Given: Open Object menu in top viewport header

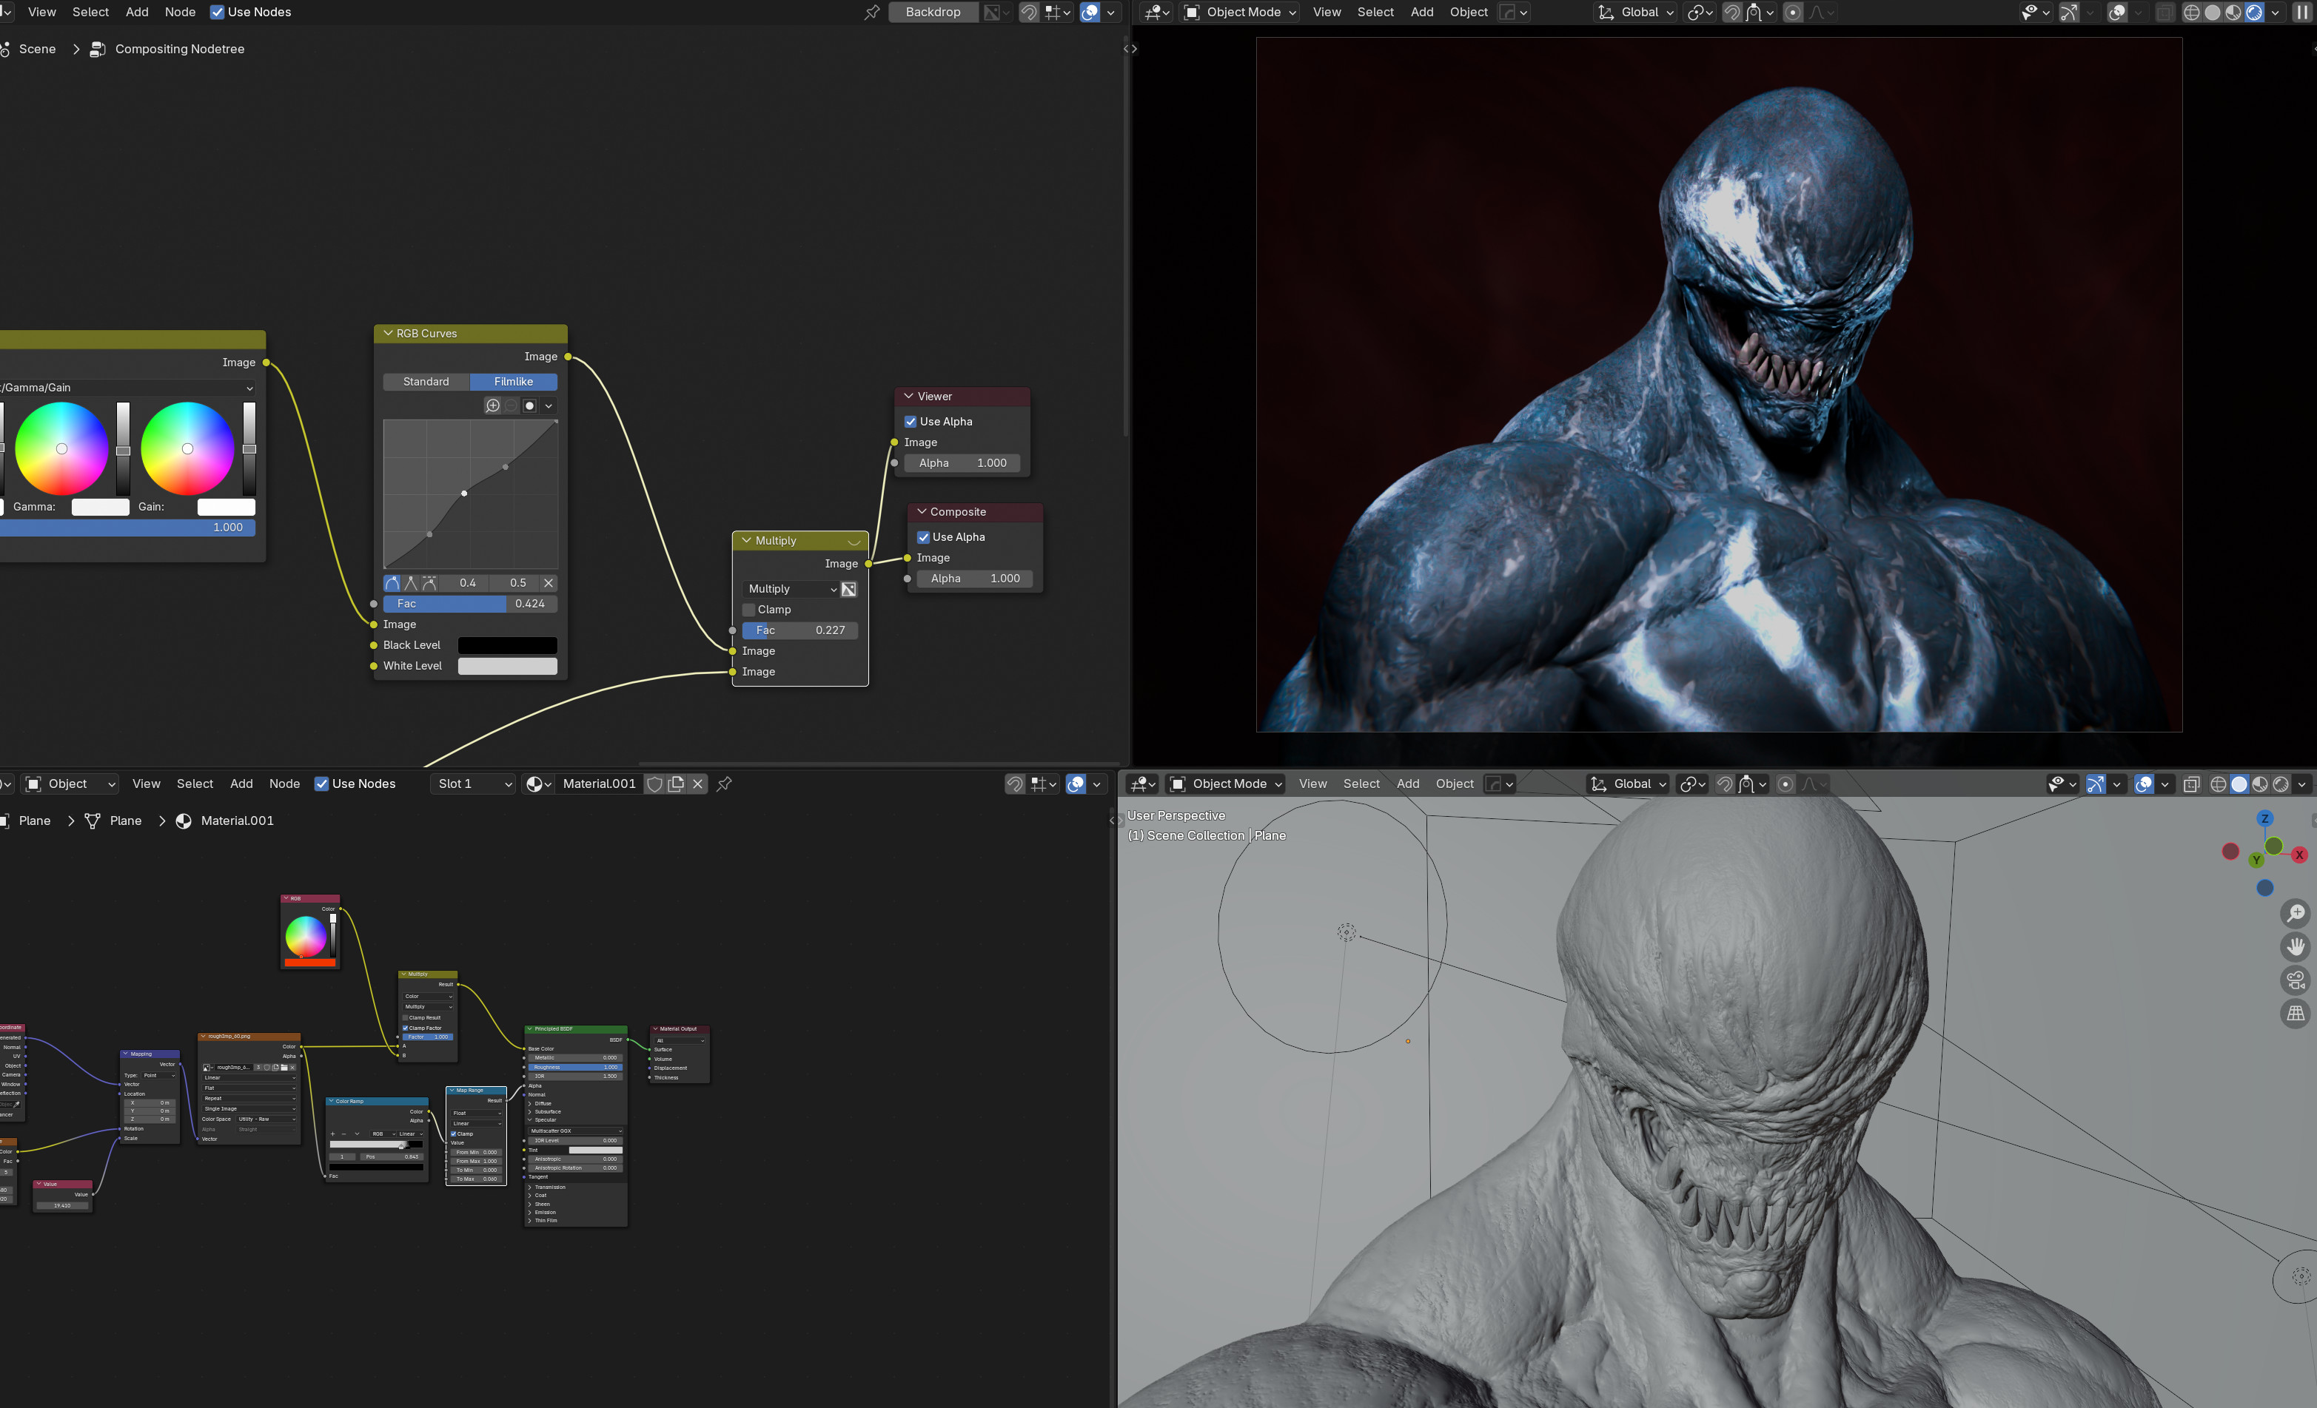Looking at the screenshot, I should tap(1469, 13).
